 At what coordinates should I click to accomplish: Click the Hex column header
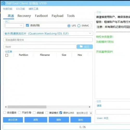(80, 55)
